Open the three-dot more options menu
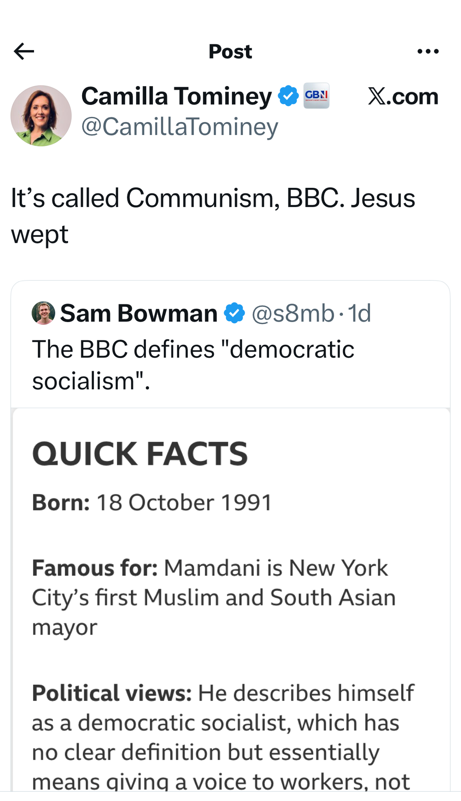 (428, 51)
